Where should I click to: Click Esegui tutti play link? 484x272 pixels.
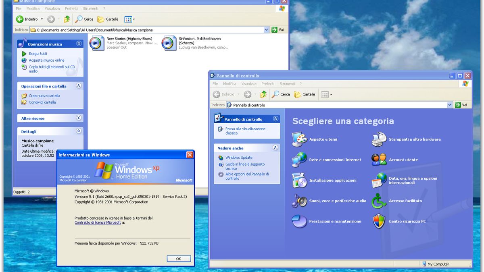pyautogui.click(x=38, y=54)
